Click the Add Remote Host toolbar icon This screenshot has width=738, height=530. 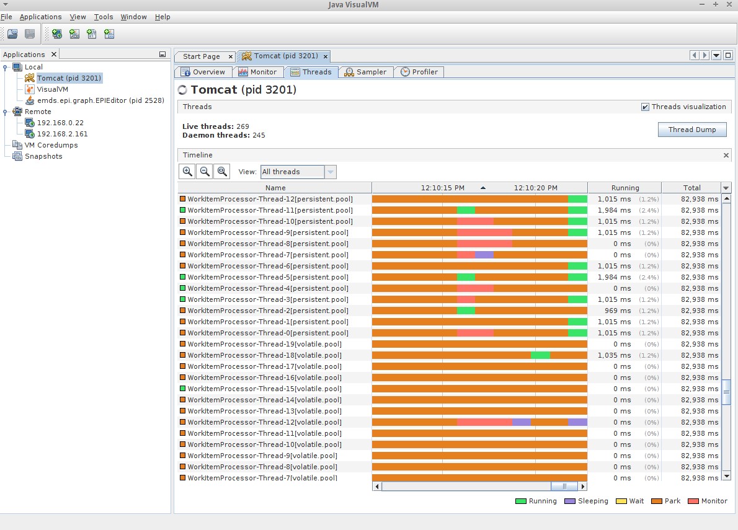[x=57, y=34]
